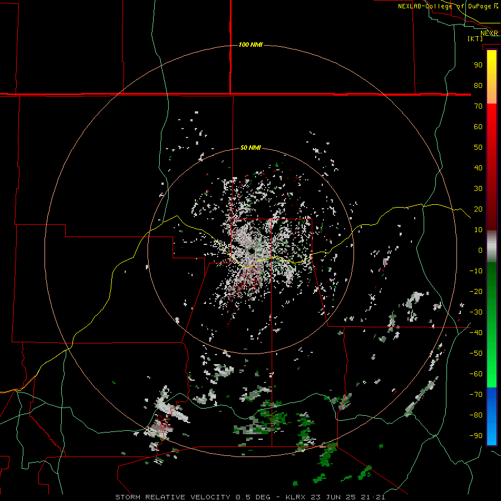Click the -50 value on the velocity scale
Viewport: 501px width, 501px height.
coord(476,353)
